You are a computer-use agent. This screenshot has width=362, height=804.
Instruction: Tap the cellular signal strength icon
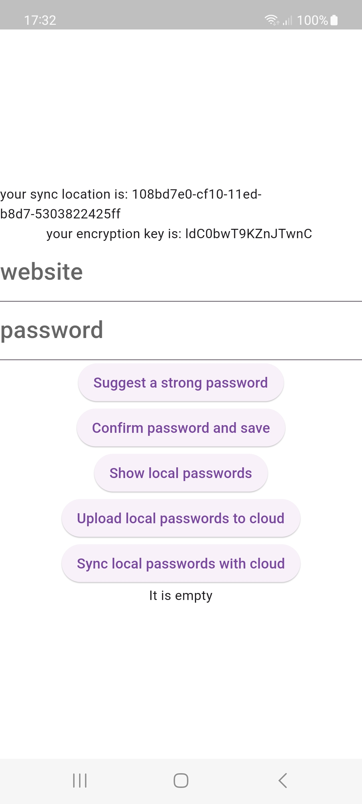point(288,21)
